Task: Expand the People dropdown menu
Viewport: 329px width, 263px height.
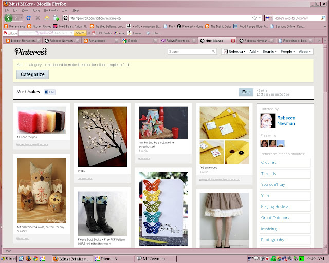Action: pos(287,51)
